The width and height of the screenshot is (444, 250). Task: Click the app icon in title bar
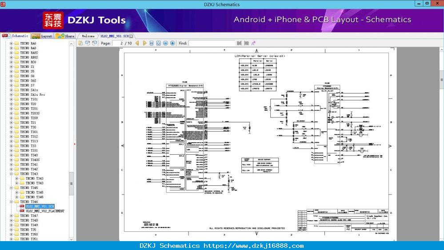point(3,4)
